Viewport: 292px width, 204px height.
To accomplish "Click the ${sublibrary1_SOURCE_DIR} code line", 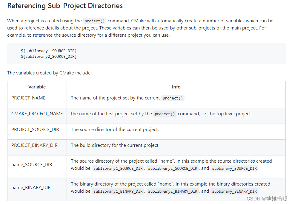I will coord(49,51).
